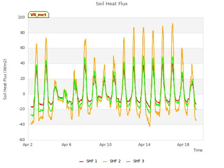Viewport: 224px width, 168px height.
Task: Click the Apr 18 x-axis label
Action: click(x=183, y=145)
